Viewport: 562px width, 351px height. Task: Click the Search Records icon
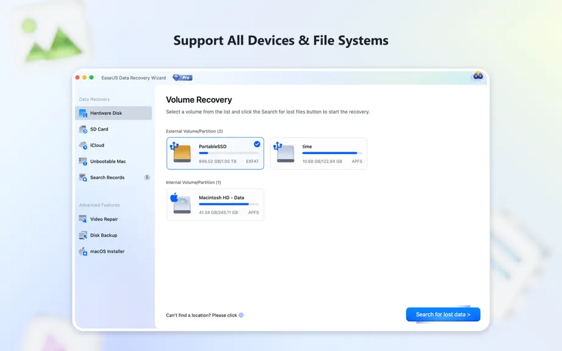83,178
